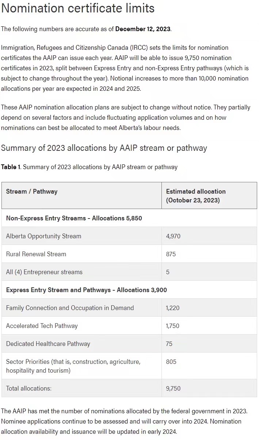Click the Table 1 caption label
Screen dimensions: 259x440
click(x=11, y=167)
